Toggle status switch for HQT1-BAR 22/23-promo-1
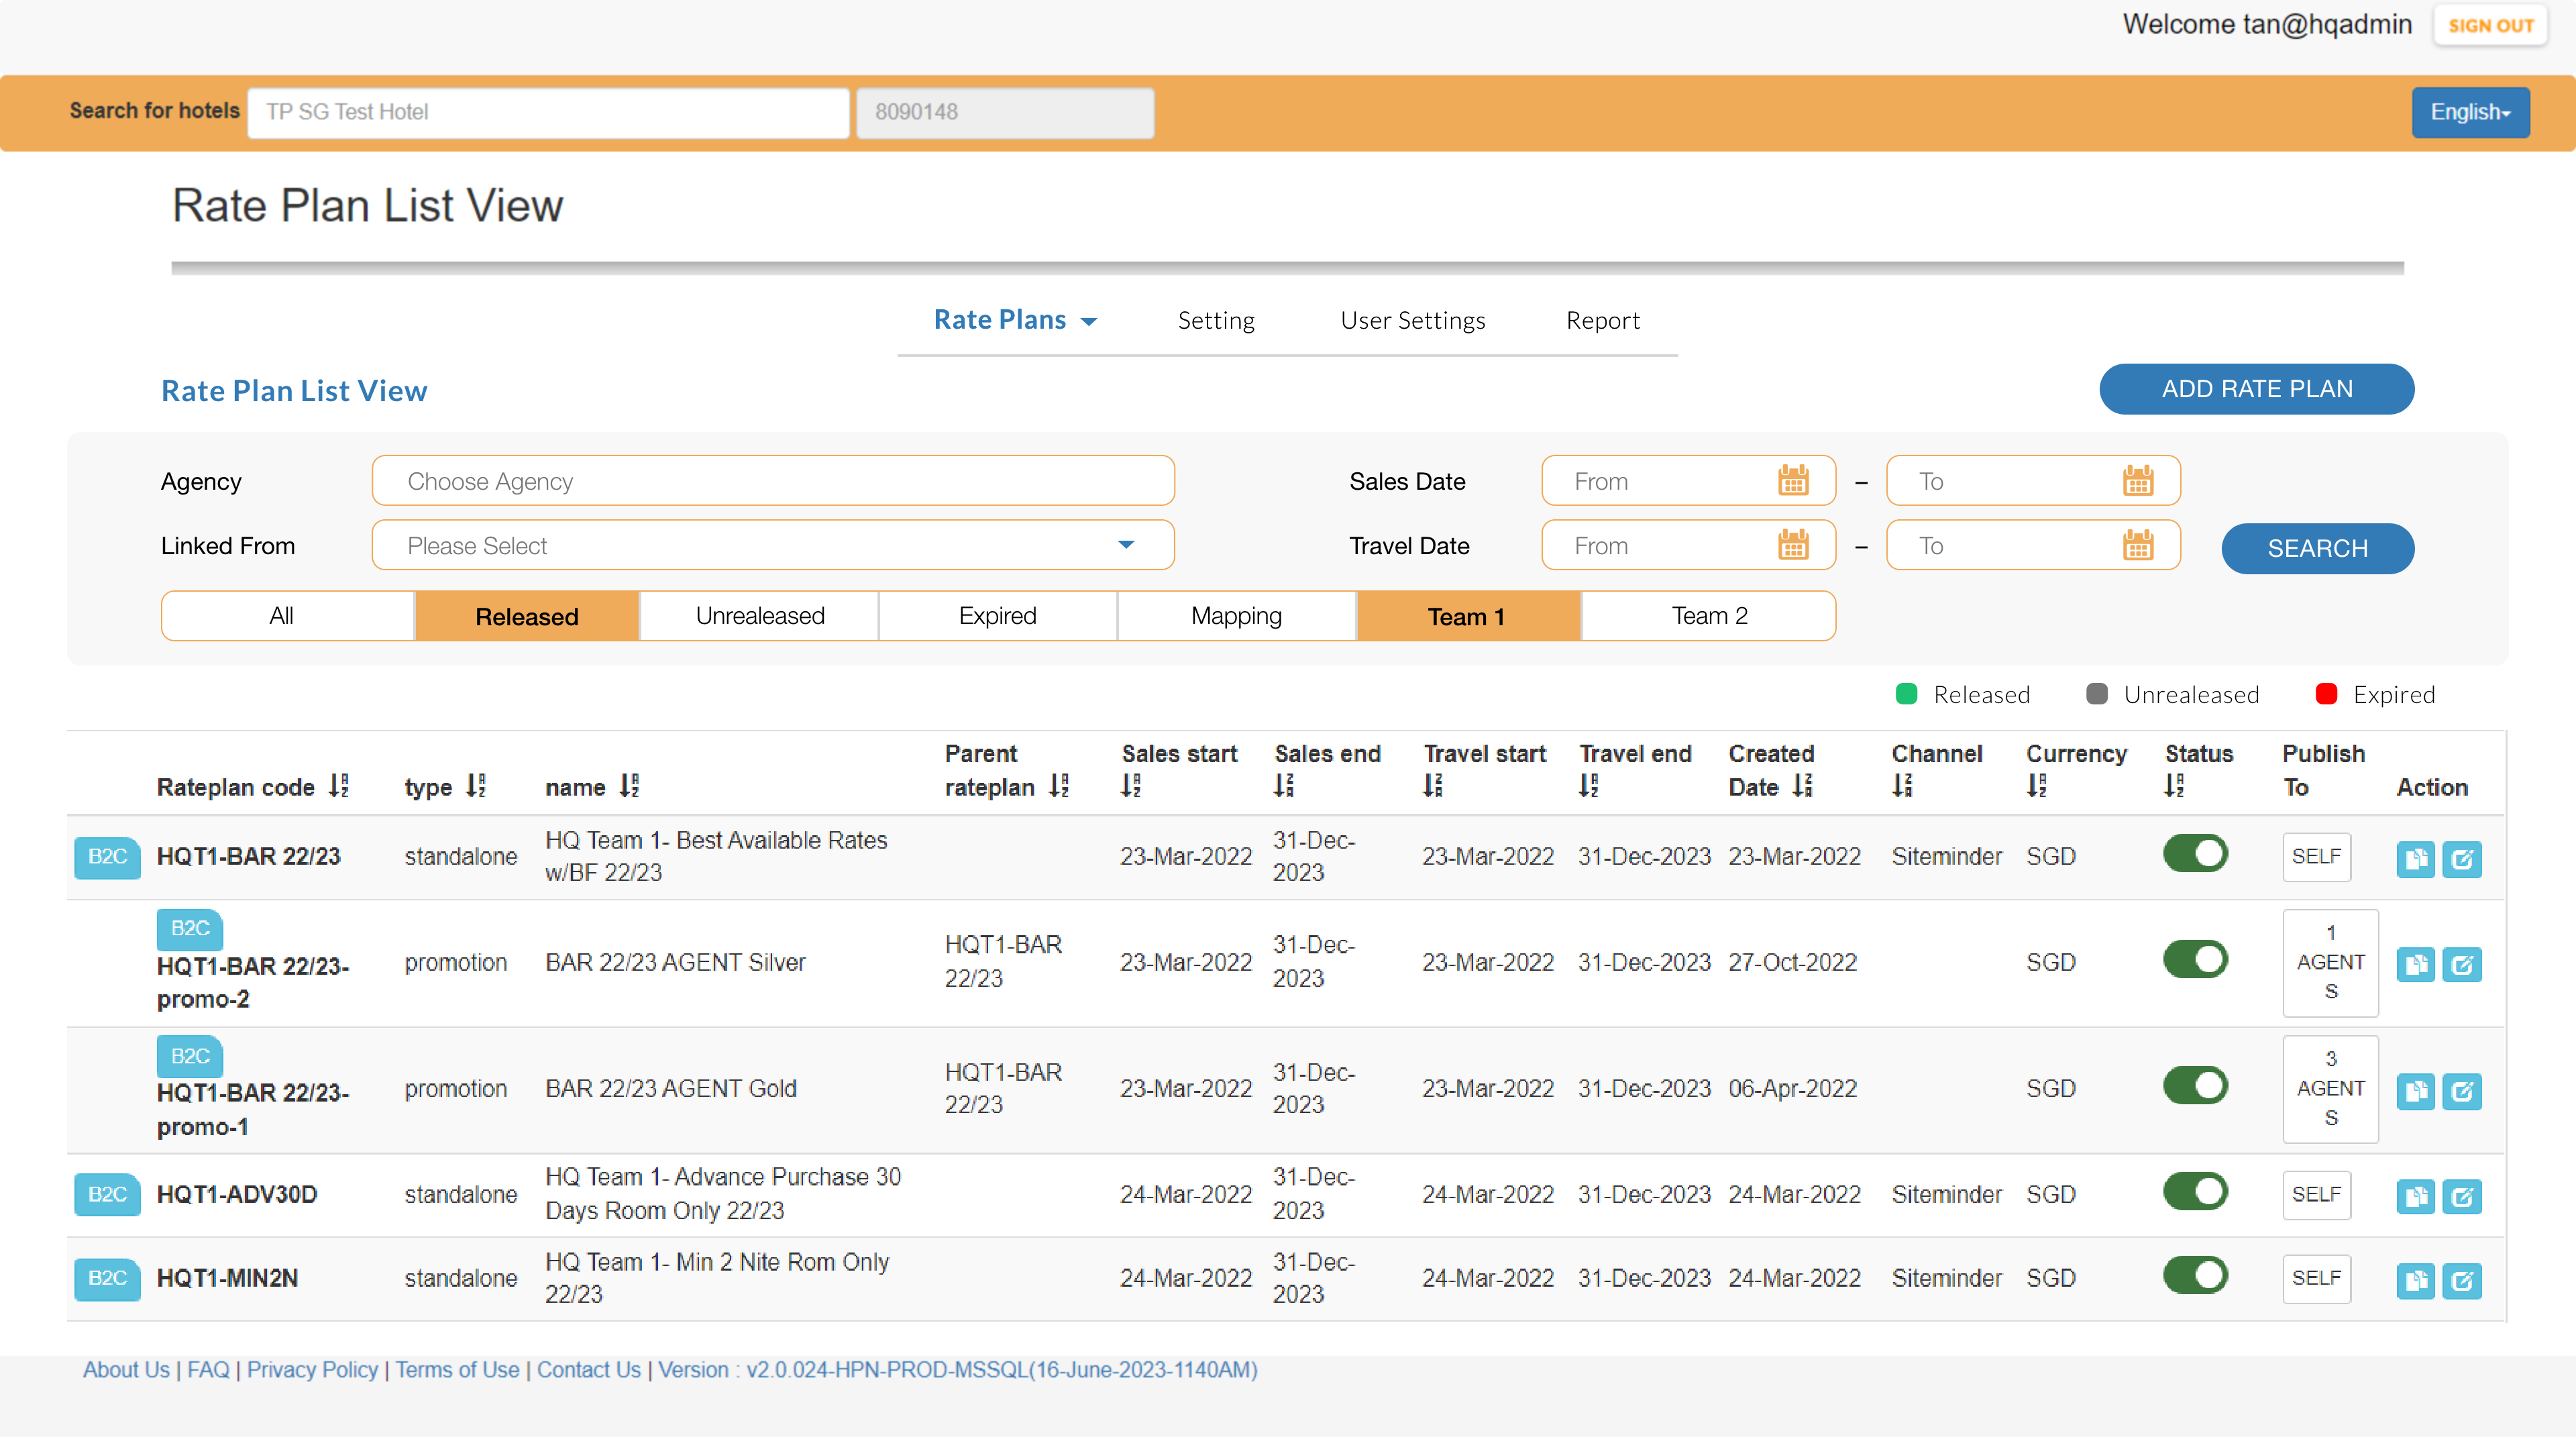The height and width of the screenshot is (1437, 2576). [2195, 1086]
